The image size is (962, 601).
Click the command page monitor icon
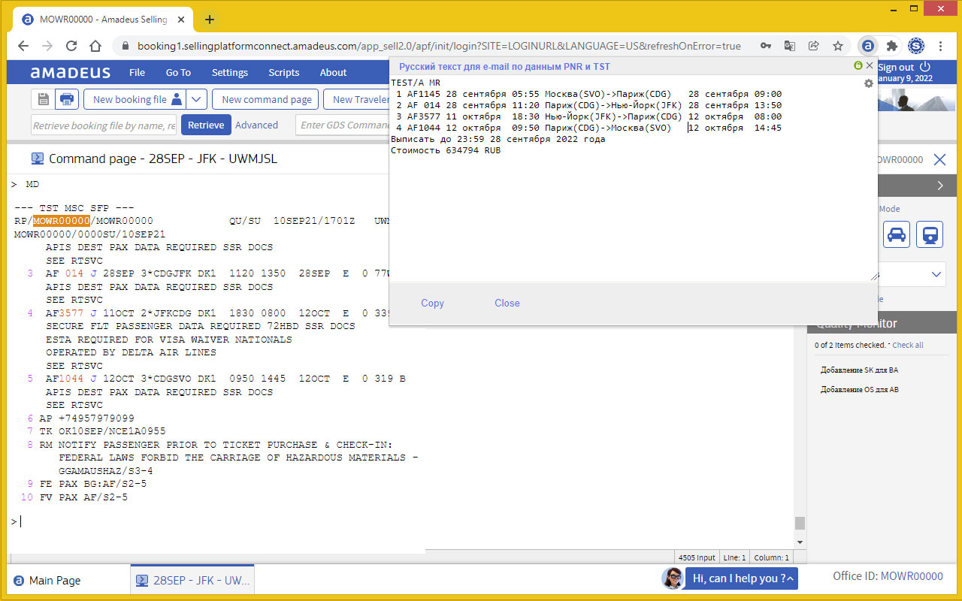(x=37, y=159)
